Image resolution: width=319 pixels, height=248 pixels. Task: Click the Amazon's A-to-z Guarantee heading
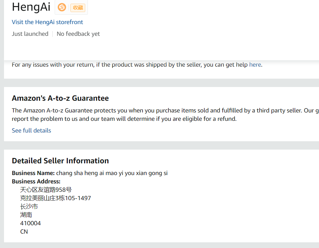click(60, 98)
